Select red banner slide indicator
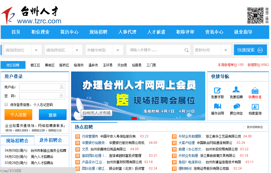271x173 pixels. pos(134,118)
